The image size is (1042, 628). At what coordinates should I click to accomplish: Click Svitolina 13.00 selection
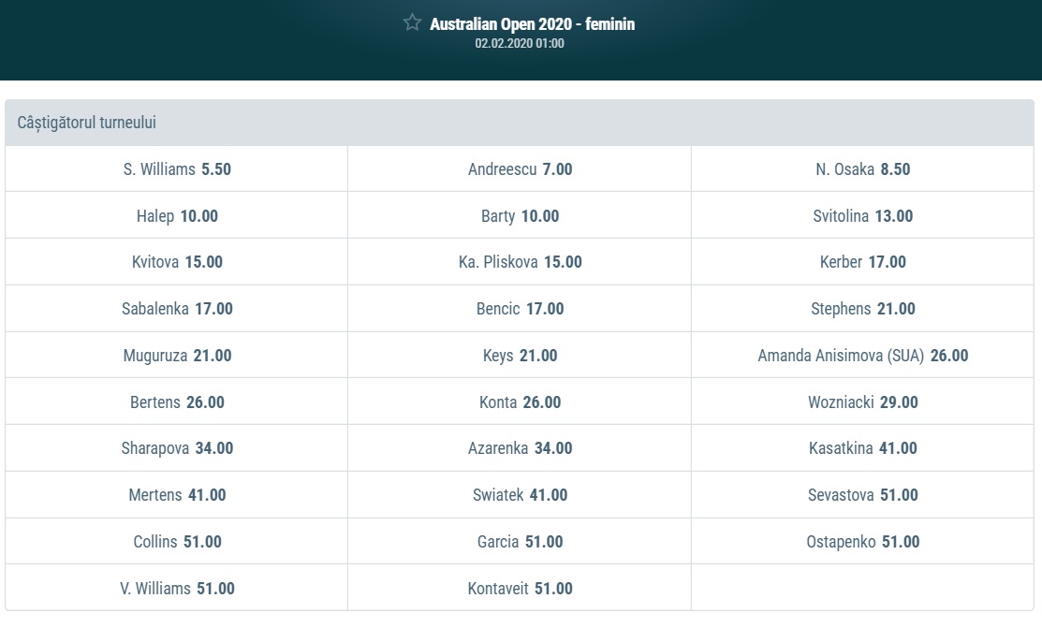pos(862,216)
